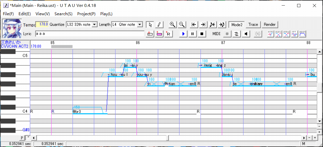Image resolution: width=323 pixels, height=147 pixels.
Task: Click the zoom in magnifier icon
Action: click(x=172, y=25)
